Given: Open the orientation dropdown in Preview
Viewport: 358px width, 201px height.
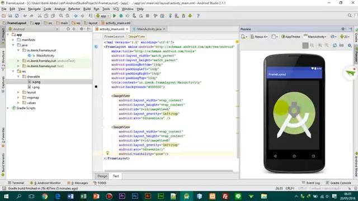Looking at the screenshot, I should 275,36.
